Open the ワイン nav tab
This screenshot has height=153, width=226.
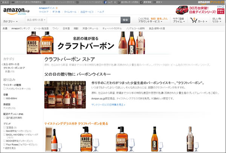(x=55, y=28)
